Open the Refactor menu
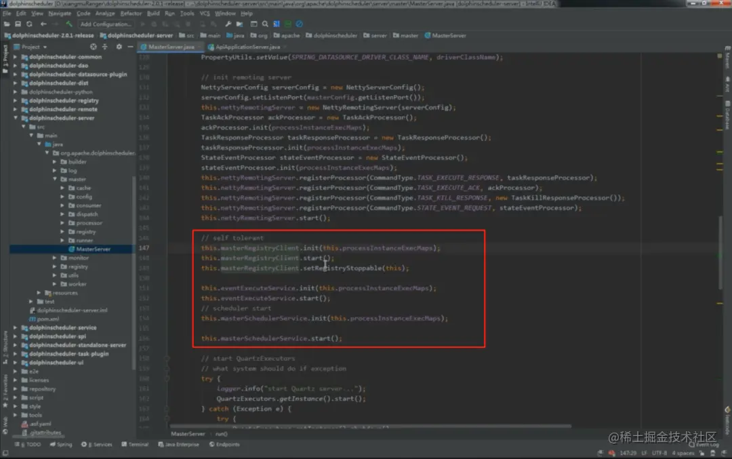Image resolution: width=732 pixels, height=459 pixels. 131,14
